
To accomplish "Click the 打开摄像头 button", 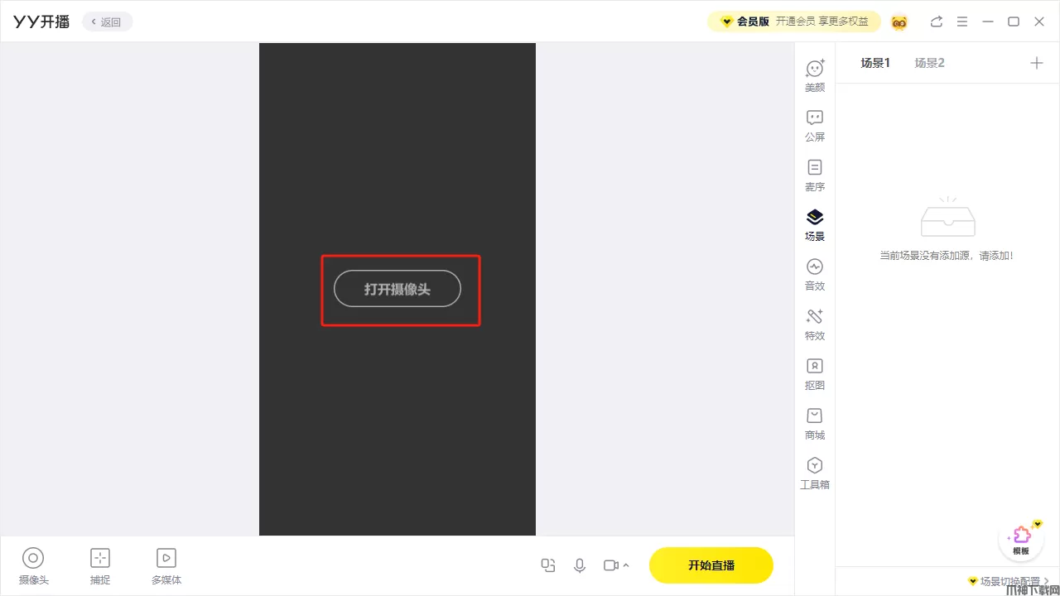I will coord(397,289).
